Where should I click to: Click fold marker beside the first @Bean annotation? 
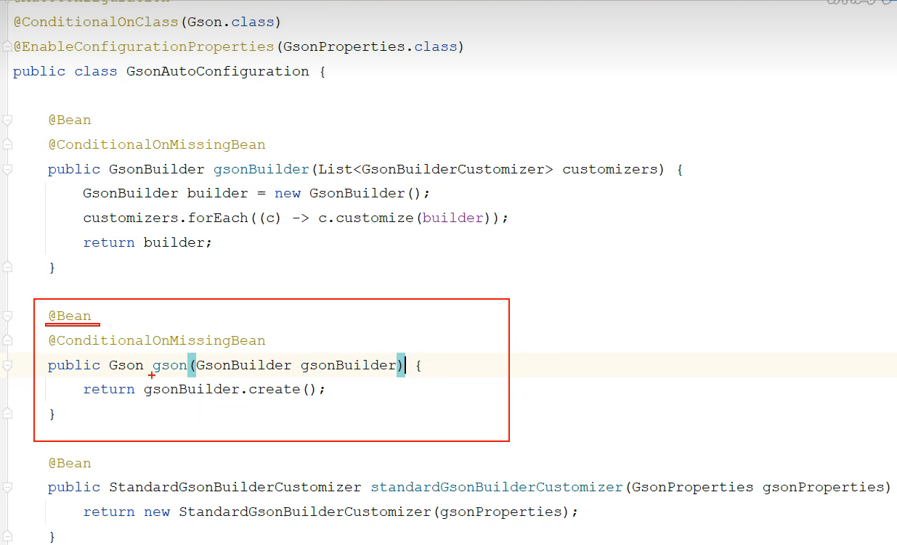7,120
